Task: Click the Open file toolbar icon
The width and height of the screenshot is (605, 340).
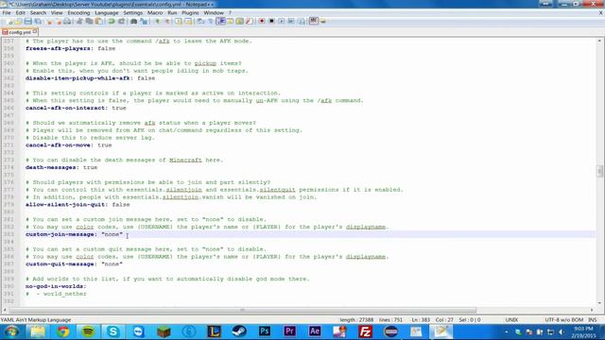Action: click(x=18, y=21)
